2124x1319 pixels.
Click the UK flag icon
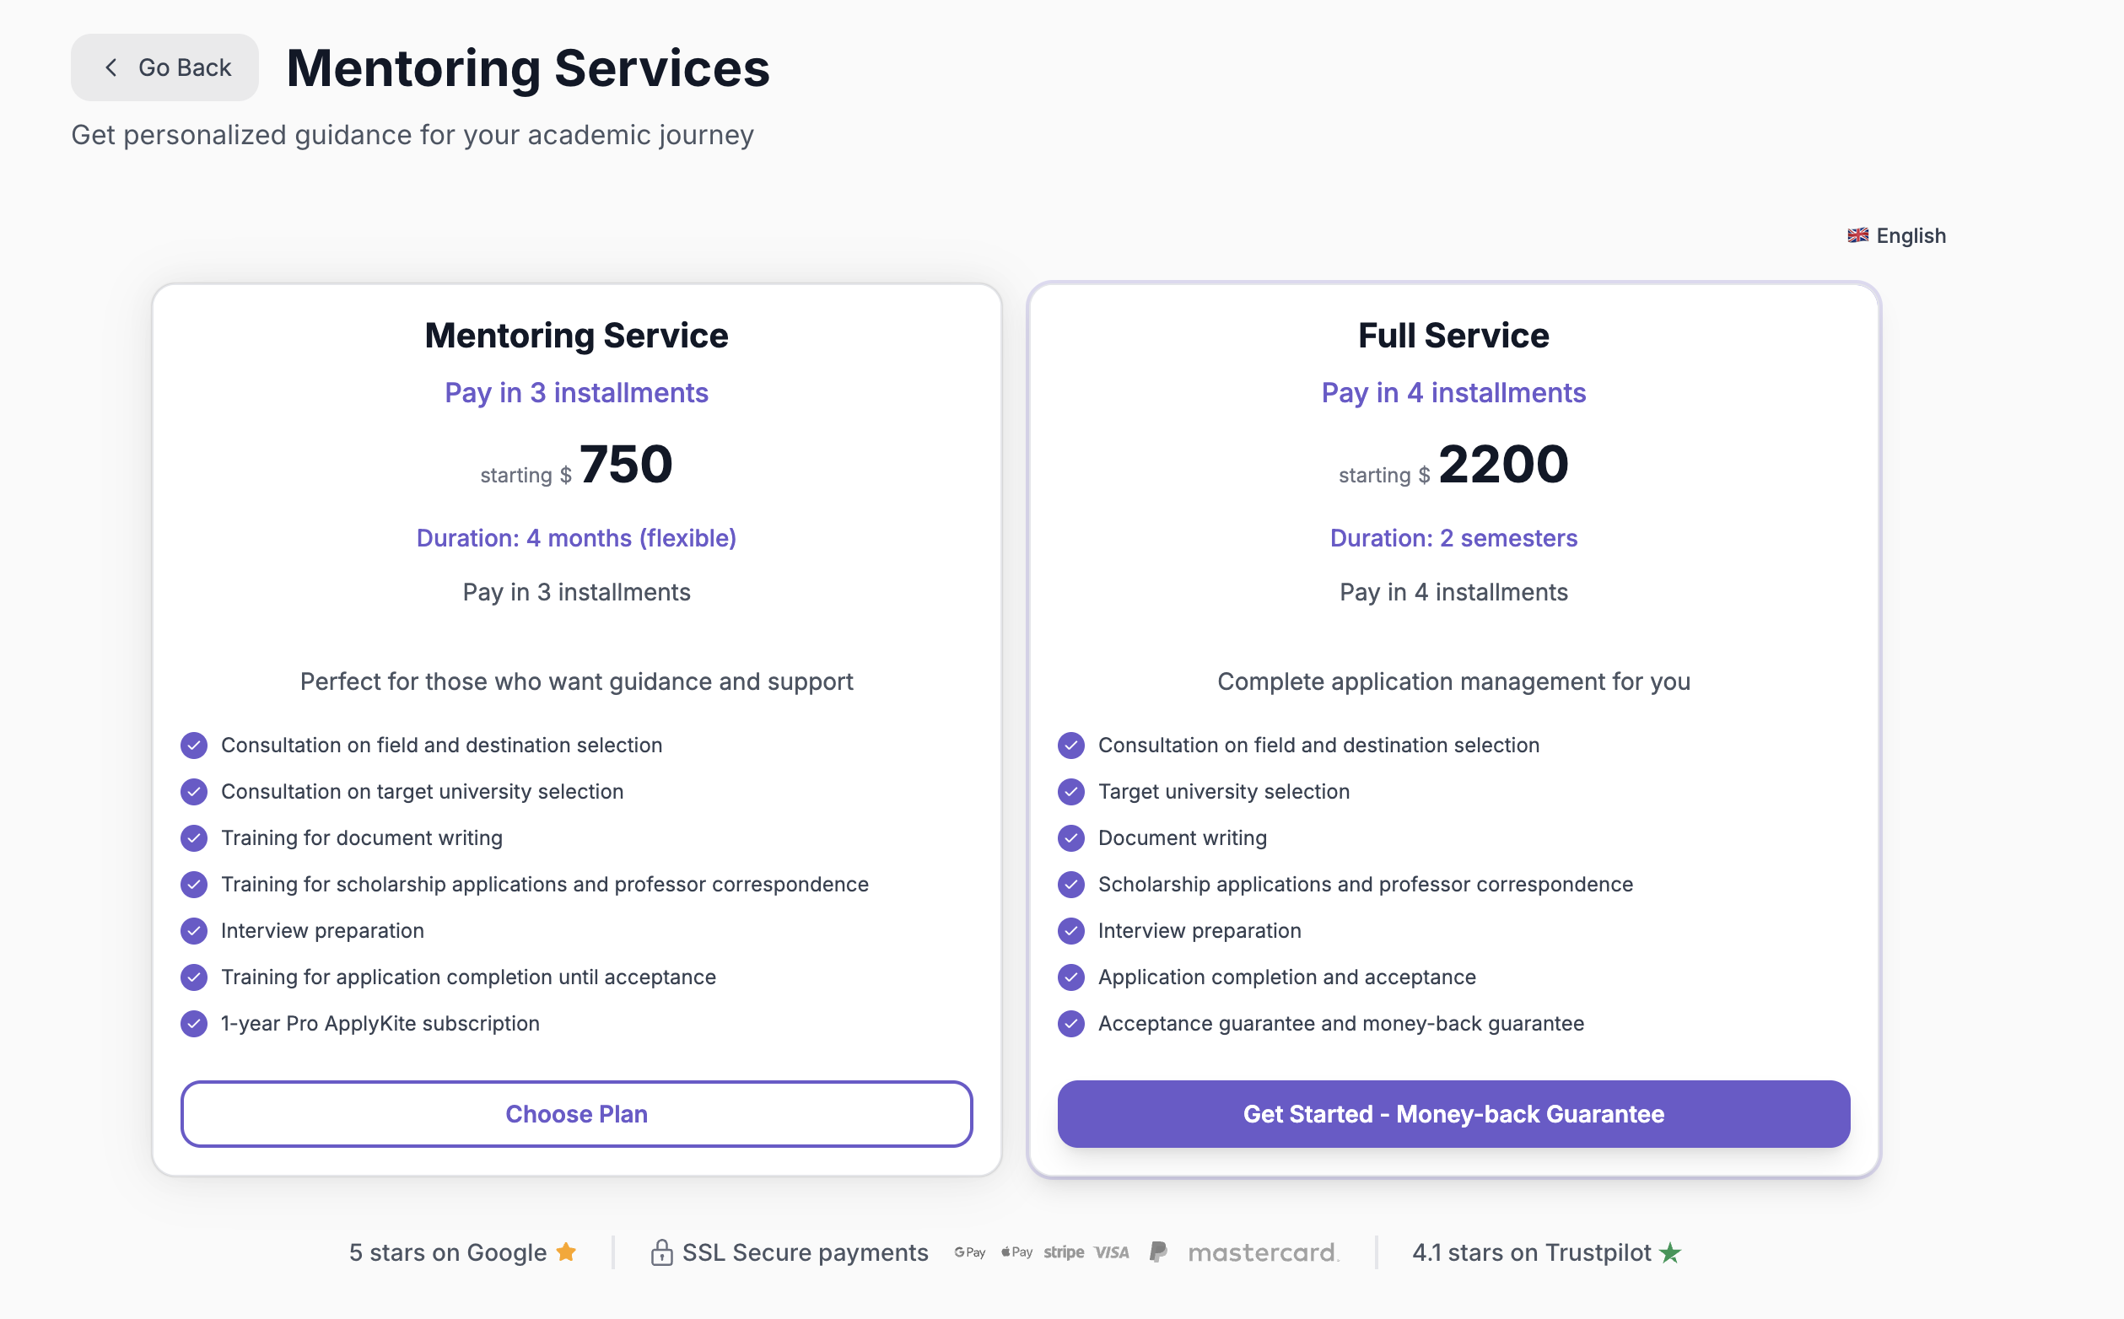[x=1858, y=235]
